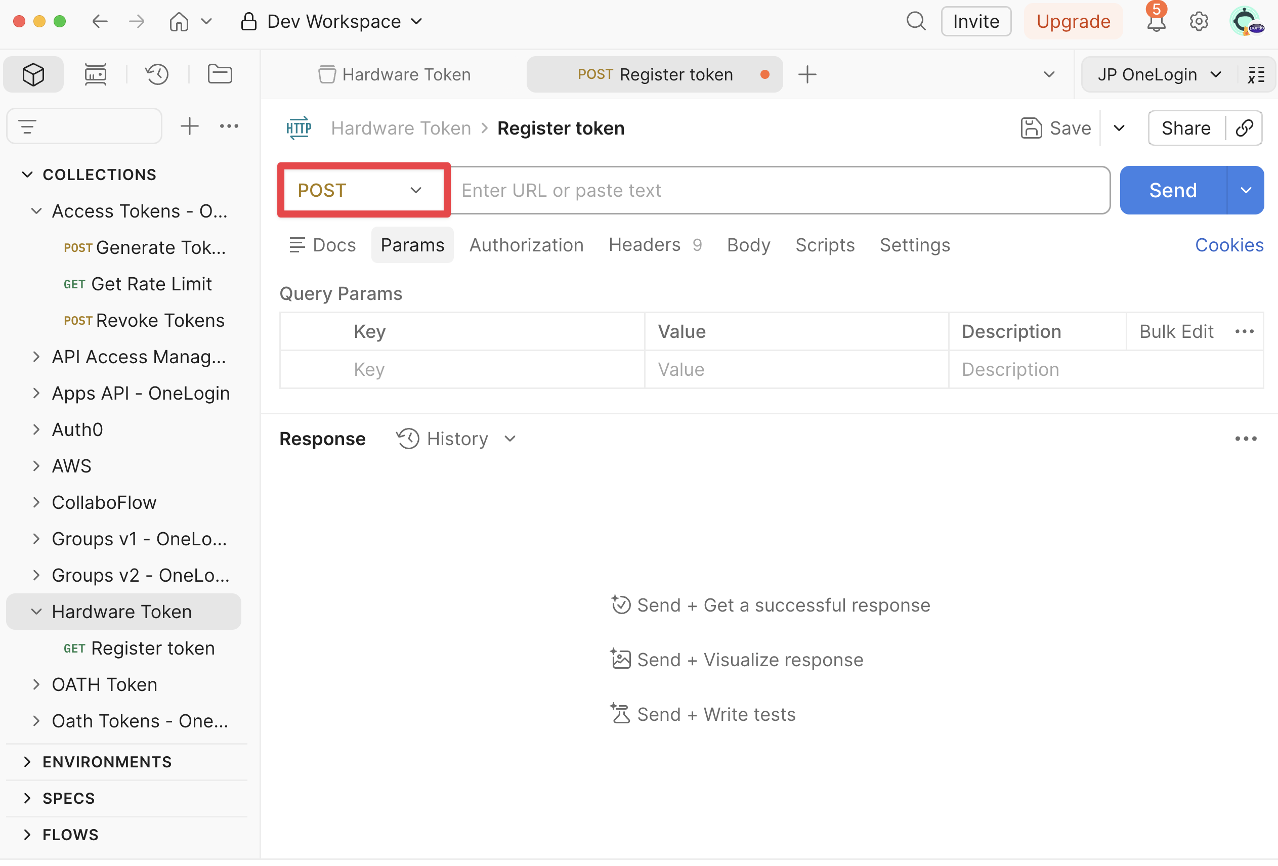Image resolution: width=1278 pixels, height=866 pixels.
Task: Open the POST Revoke Tokens request
Action: [144, 320]
